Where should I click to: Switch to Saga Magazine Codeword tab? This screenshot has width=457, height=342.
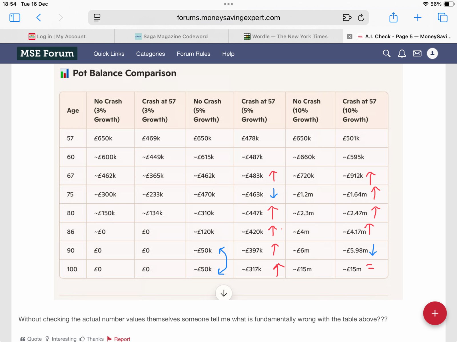point(171,37)
